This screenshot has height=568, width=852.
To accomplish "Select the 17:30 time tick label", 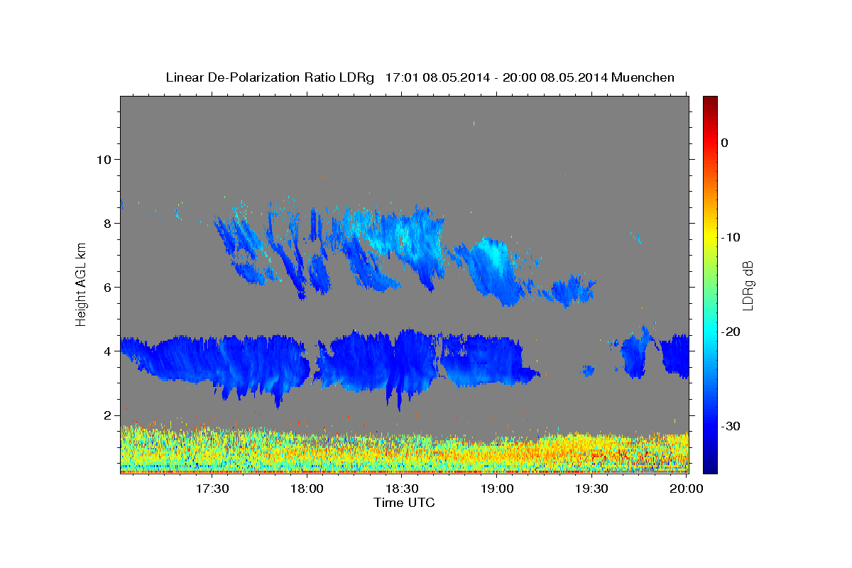I will (212, 488).
